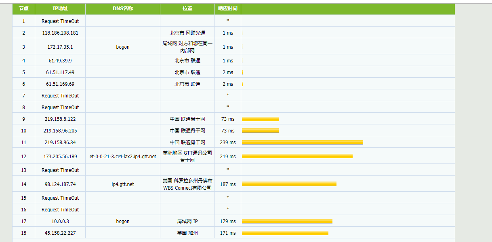The image size is (492, 242).
Task: Click the latency bar for row 9
Action: coord(260,119)
